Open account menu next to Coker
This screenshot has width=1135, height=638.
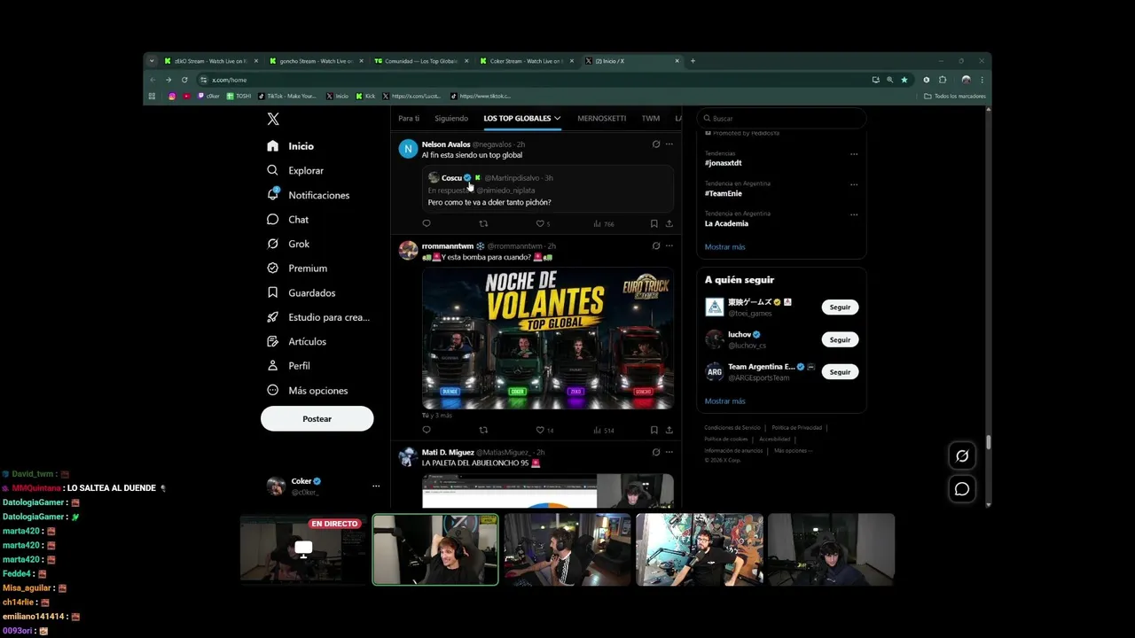tap(376, 486)
